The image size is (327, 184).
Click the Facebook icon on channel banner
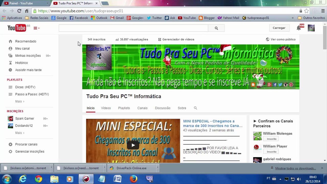275,85
